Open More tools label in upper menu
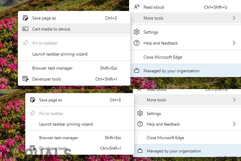 [x=153, y=18]
